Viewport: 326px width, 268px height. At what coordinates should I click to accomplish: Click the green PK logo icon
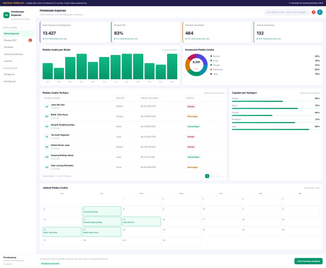tap(6, 15)
